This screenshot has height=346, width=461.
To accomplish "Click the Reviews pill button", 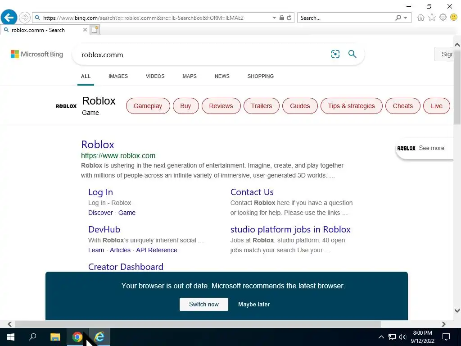I will coord(221,106).
